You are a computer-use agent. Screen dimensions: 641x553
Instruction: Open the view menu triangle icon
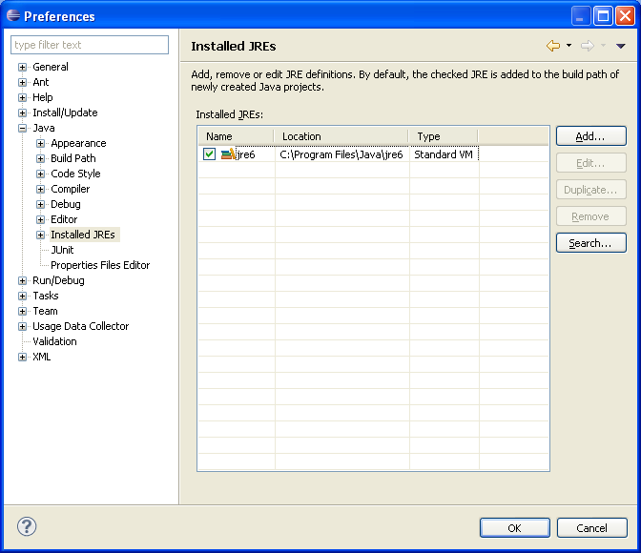[620, 46]
